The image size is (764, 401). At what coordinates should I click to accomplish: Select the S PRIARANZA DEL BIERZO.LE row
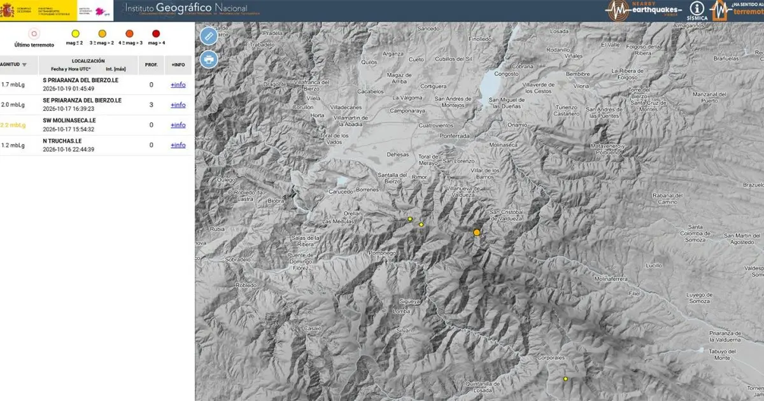[x=95, y=85]
